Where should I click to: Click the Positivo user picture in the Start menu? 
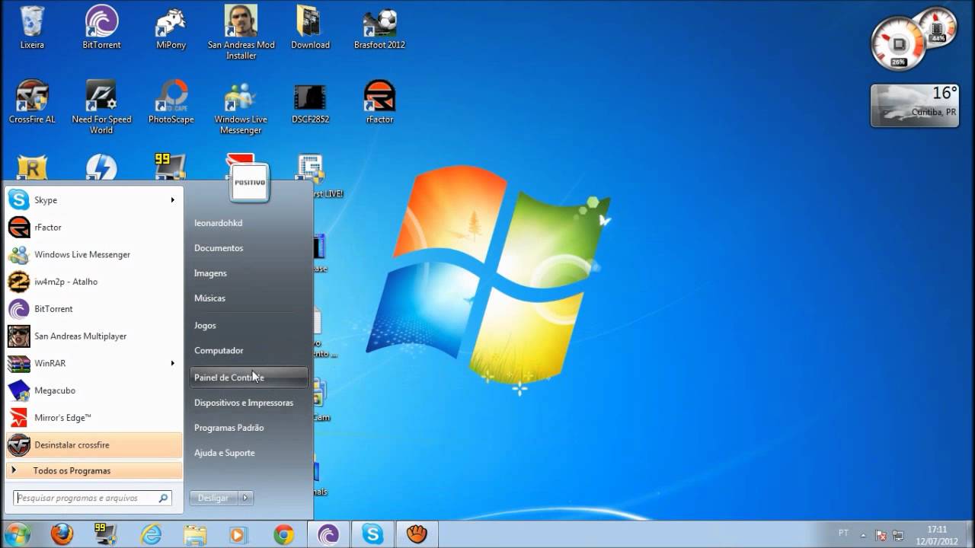click(x=249, y=182)
